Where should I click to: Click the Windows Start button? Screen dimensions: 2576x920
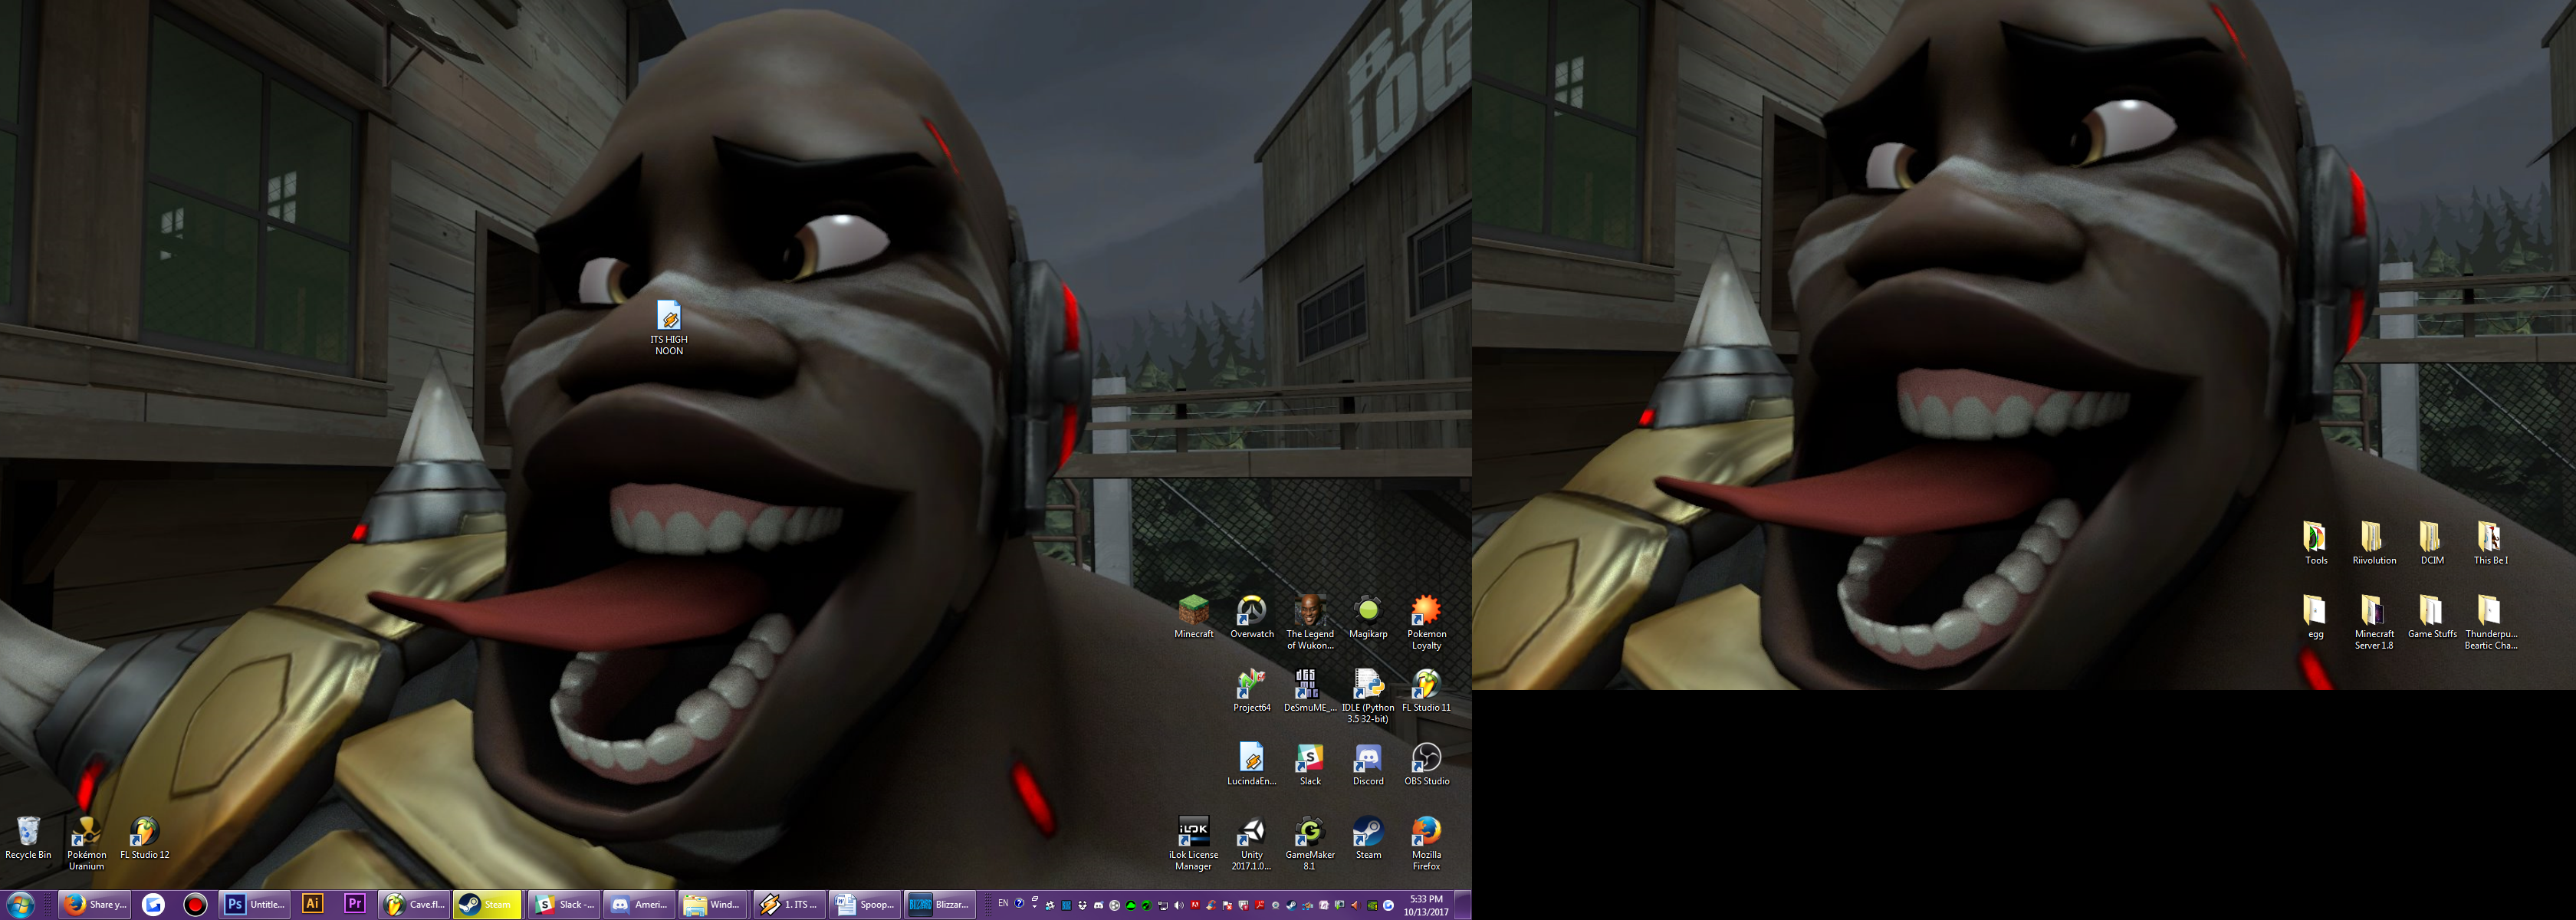(20, 904)
